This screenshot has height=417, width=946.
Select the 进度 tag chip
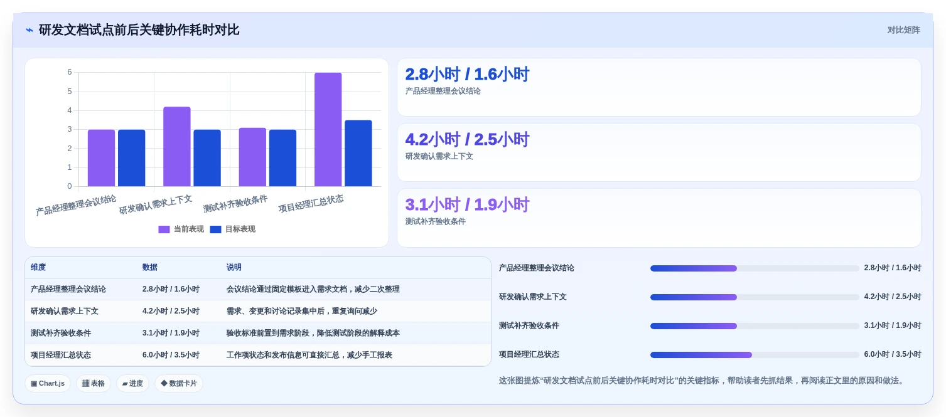[132, 384]
